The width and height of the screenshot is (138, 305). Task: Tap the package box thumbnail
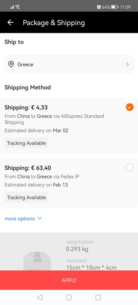point(37,261)
